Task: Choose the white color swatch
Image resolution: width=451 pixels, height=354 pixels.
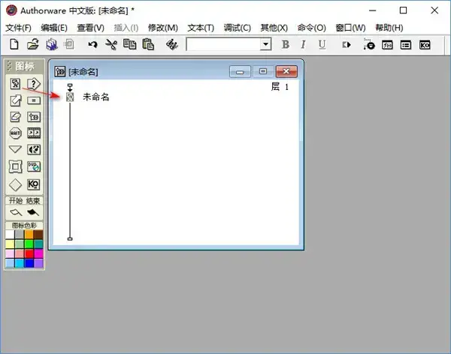Action: [x=10, y=235]
